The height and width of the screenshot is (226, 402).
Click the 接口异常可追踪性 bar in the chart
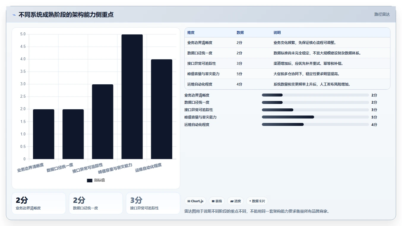[x=102, y=122]
